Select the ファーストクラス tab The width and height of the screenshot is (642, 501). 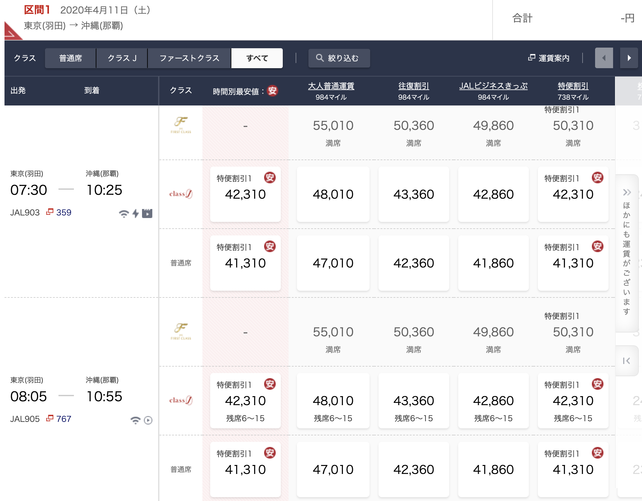[189, 58]
